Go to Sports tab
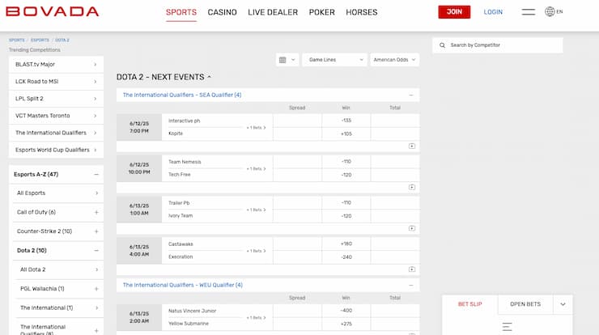 click(x=181, y=12)
